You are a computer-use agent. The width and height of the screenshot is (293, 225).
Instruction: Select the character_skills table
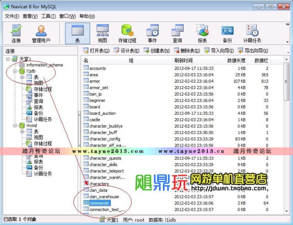[x=104, y=165]
